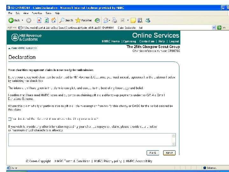Viewport: 229px width, 172px height.
Task: Click the Logout link
Action: [x=174, y=41]
